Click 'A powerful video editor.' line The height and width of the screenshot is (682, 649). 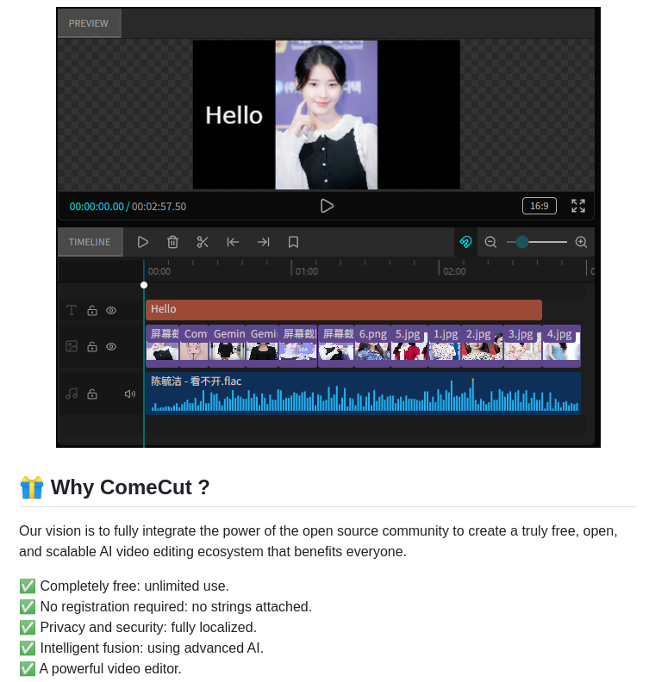pos(110,668)
